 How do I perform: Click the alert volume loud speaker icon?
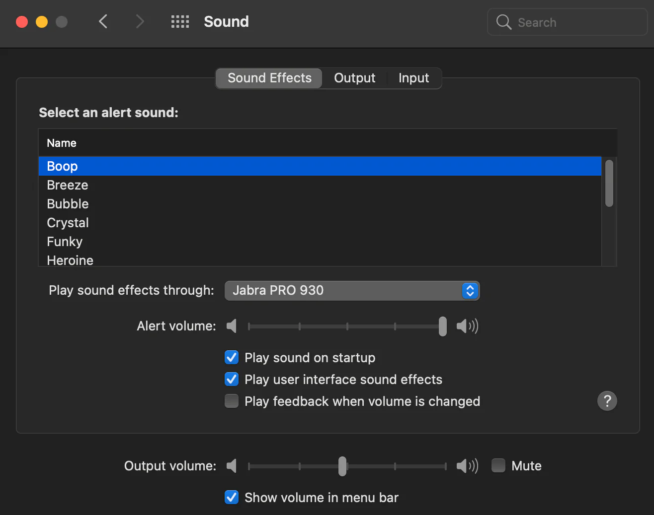pyautogui.click(x=467, y=326)
